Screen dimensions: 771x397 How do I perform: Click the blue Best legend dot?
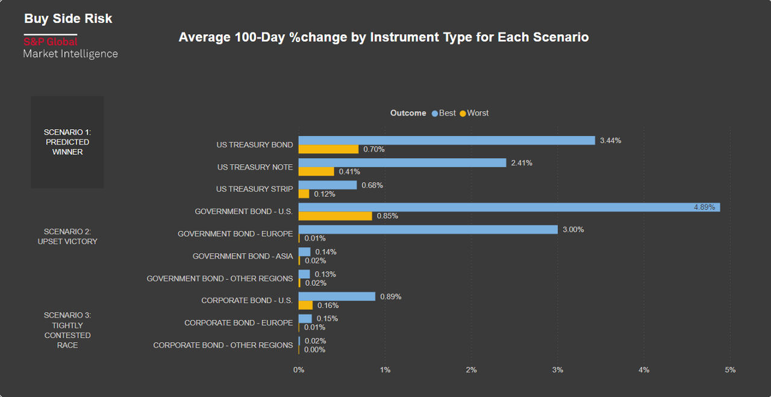pos(434,113)
